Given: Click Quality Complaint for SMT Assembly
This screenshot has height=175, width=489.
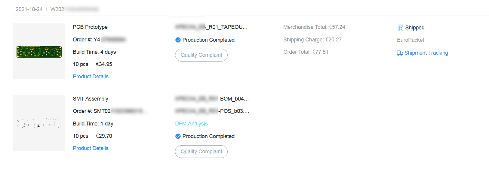Looking at the screenshot, I should [x=201, y=152].
